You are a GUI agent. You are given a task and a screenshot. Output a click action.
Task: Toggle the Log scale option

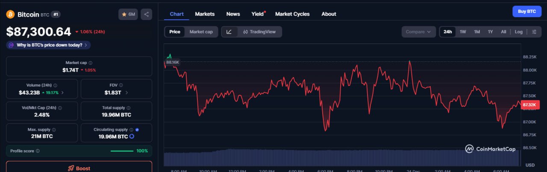518,32
